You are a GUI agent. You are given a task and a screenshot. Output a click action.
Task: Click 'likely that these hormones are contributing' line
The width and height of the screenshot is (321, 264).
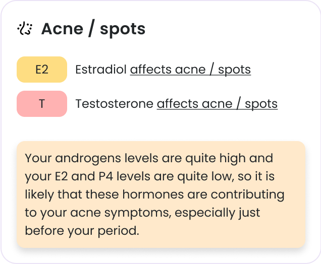coord(154,194)
